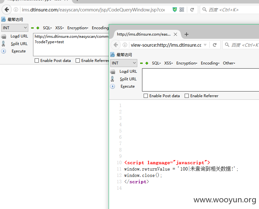
Task: Open URL history dropdown arrow in front window
Action: tap(205, 45)
